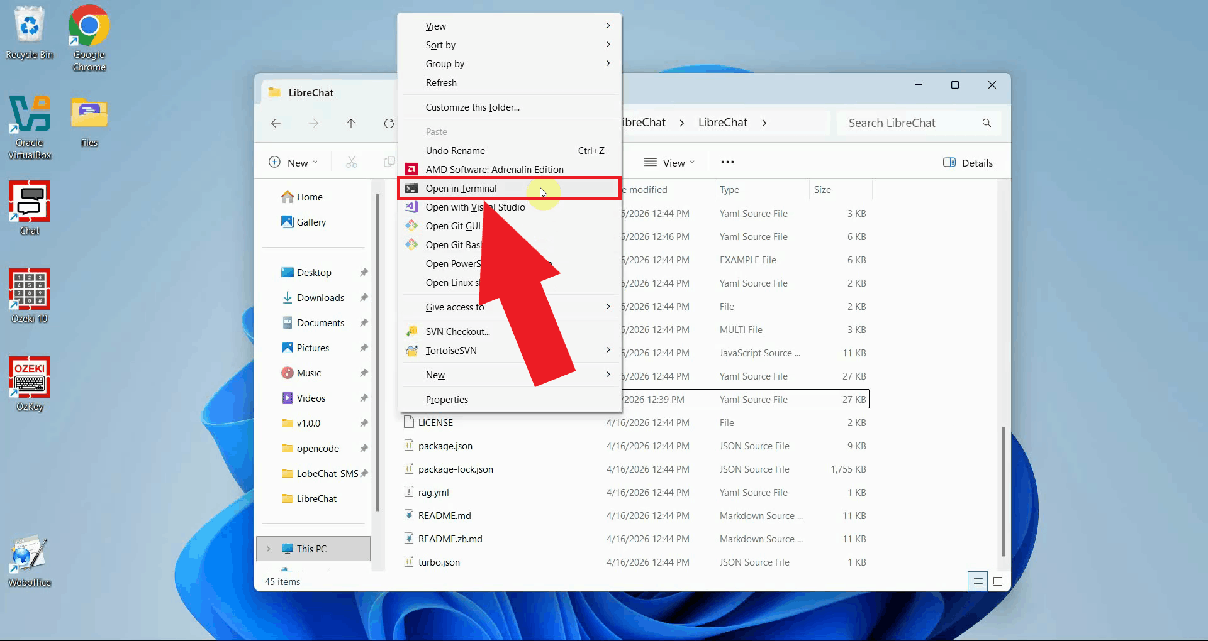This screenshot has height=641, width=1208.
Task: Click the Git Bash icon in context menu
Action: [411, 244]
